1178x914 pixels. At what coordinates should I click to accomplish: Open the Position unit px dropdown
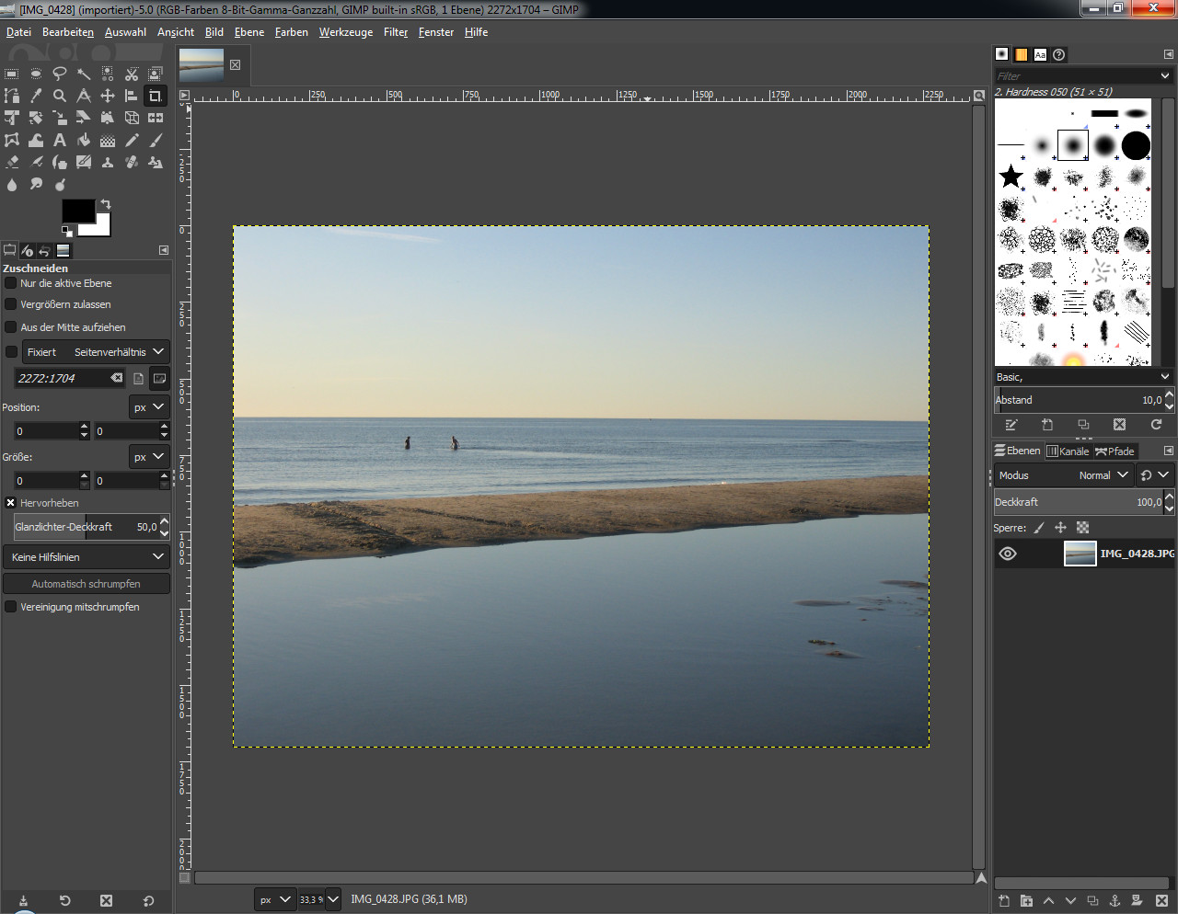coord(148,407)
